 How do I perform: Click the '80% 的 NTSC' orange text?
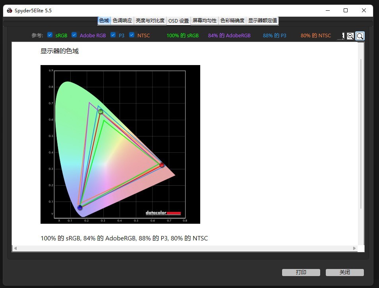pos(316,35)
